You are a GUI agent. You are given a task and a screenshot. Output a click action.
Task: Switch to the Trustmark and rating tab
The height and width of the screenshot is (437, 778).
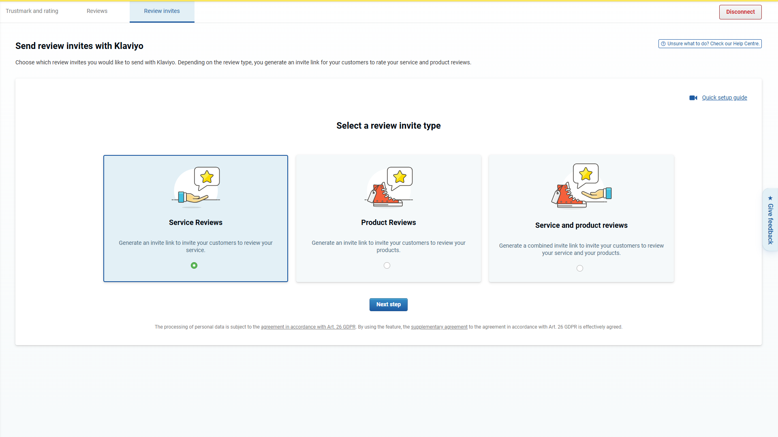pos(32,11)
